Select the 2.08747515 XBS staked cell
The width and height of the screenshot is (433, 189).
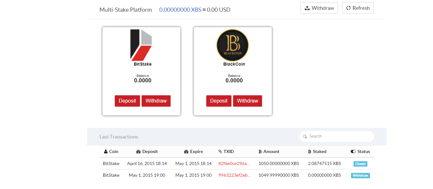[x=325, y=163]
